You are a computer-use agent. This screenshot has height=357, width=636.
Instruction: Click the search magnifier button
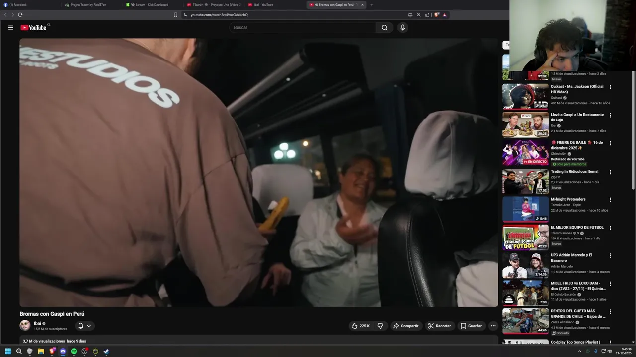[x=384, y=28]
